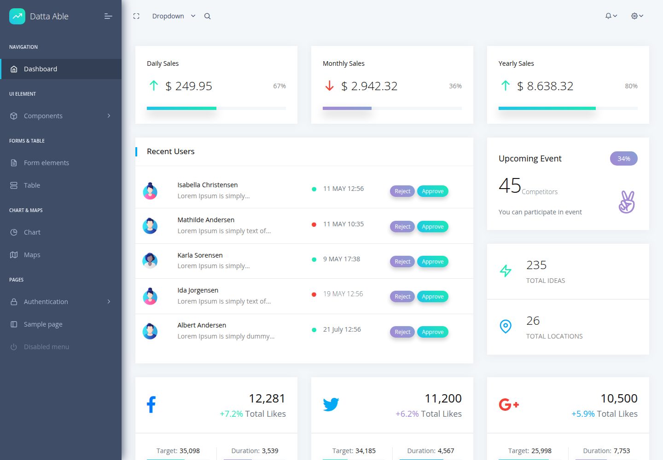Viewport: 663px width, 460px height.
Task: Click the Twitter bird icon
Action: (331, 405)
